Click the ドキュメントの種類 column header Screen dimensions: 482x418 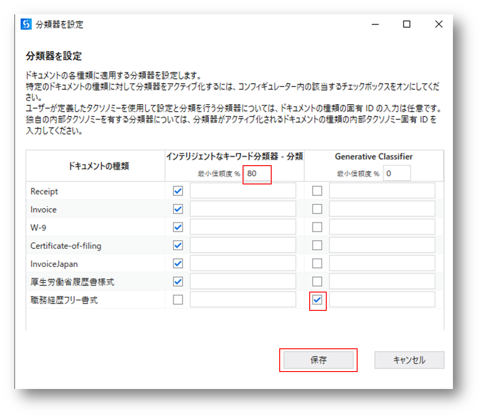point(98,166)
